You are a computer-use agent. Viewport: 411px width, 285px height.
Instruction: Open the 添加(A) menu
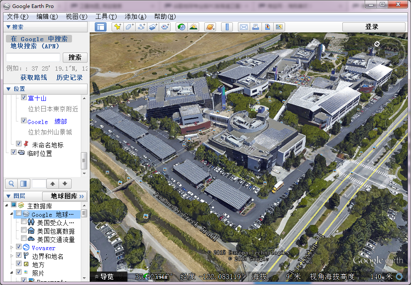pyautogui.click(x=136, y=17)
